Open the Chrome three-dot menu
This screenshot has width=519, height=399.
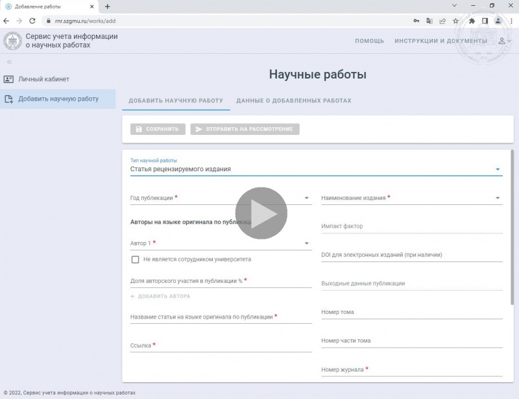[511, 21]
